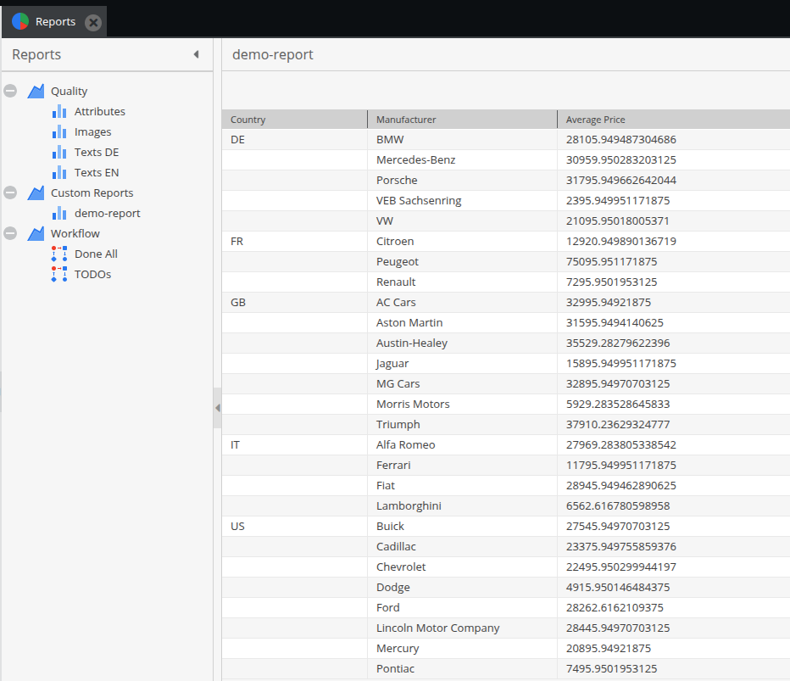
Task: Close the Reports tab
Action: tap(92, 23)
